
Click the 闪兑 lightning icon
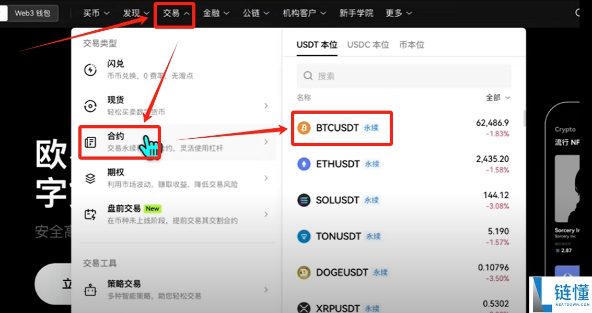click(90, 70)
